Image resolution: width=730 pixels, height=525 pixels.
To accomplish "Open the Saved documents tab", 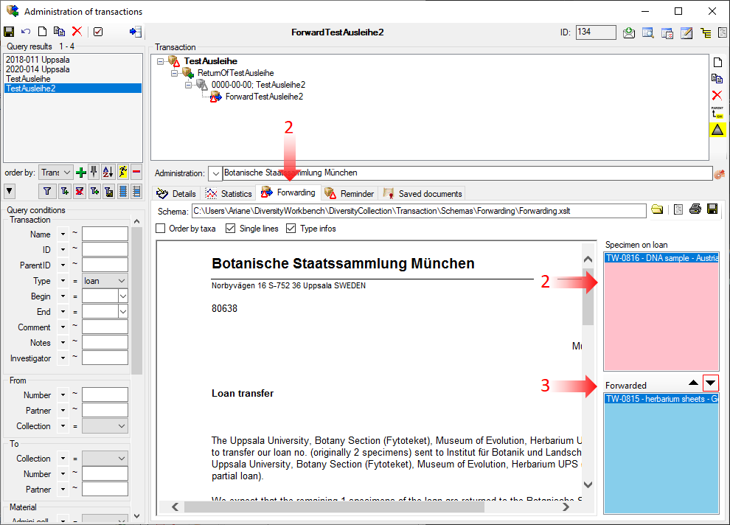I will click(x=423, y=194).
